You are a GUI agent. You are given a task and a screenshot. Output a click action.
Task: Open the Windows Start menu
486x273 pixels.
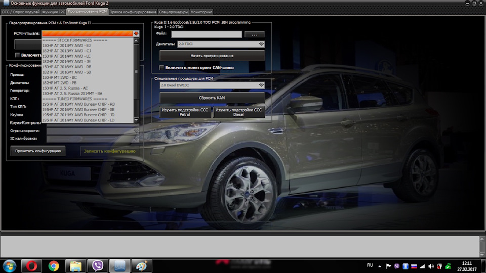[9, 265]
